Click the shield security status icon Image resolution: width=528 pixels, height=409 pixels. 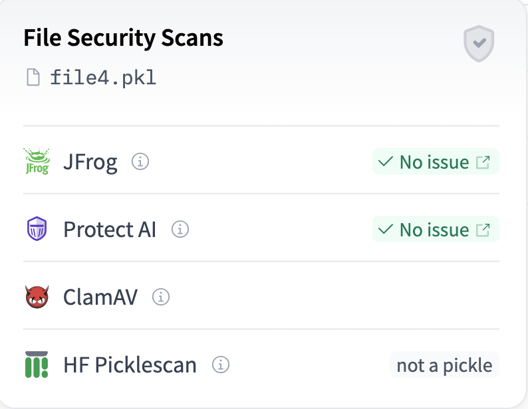click(479, 44)
